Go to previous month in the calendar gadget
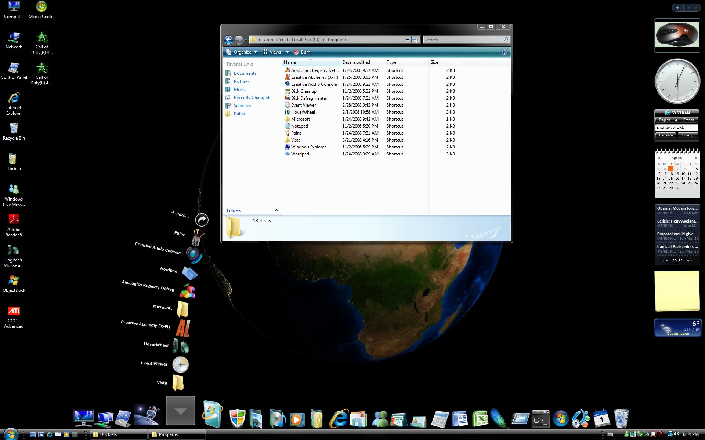This screenshot has height=440, width=705. pyautogui.click(x=659, y=158)
